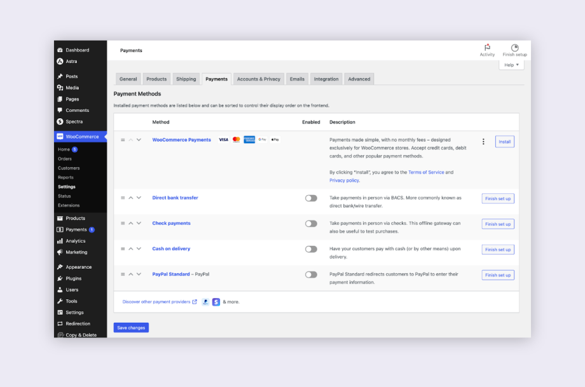Open the Advanced tab
This screenshot has width=585, height=387.
[x=359, y=79]
